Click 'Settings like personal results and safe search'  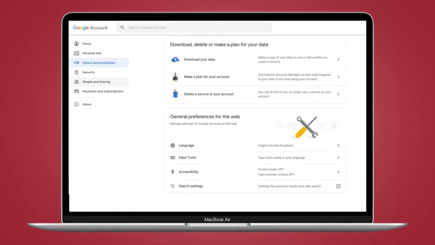pyautogui.click(x=289, y=186)
